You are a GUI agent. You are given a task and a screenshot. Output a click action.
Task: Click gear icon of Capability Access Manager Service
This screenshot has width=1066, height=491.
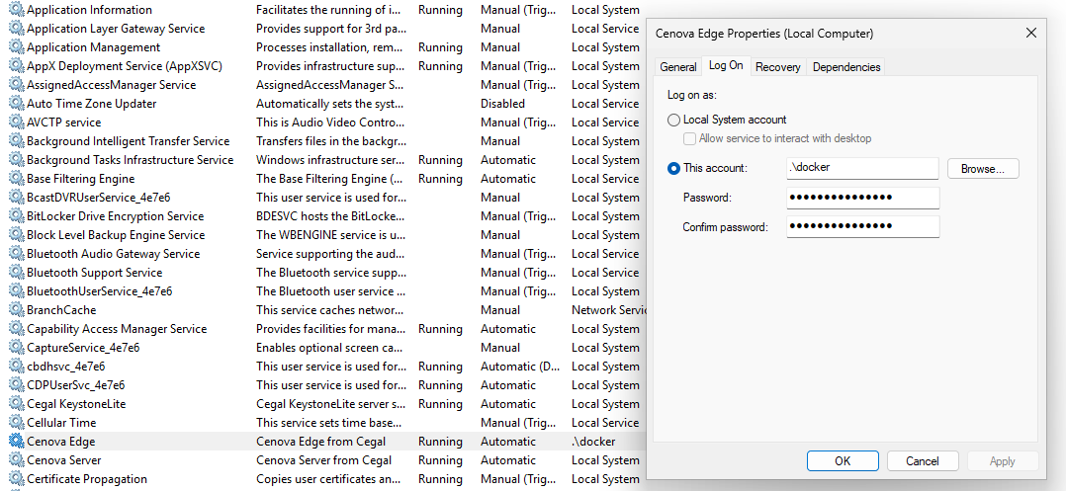(x=16, y=329)
